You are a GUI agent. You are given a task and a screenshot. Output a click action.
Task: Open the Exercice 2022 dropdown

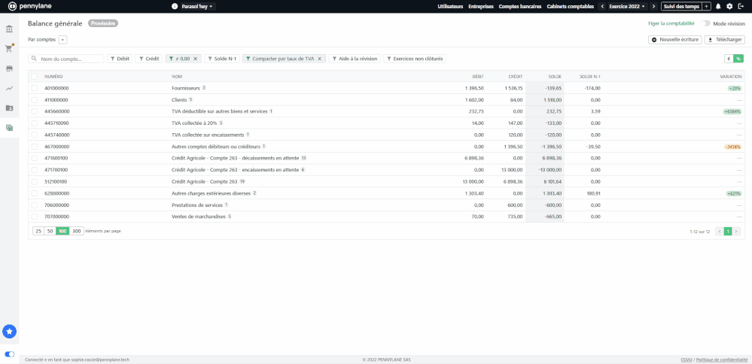click(627, 6)
